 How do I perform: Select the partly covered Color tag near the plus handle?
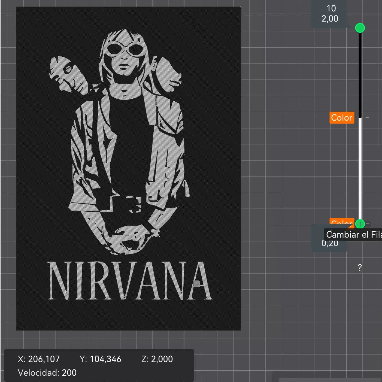[342, 223]
